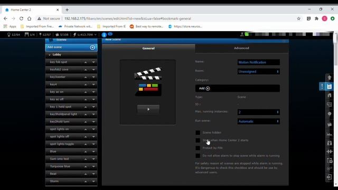The image size is (338, 190).
Task: Switch to the General tab
Action: (148, 48)
